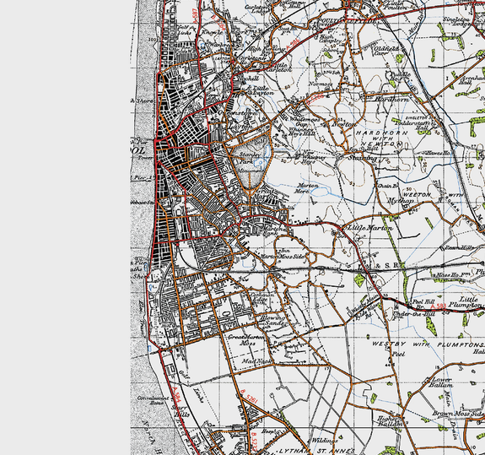Click the 'Hardhorn' village label

point(392,99)
